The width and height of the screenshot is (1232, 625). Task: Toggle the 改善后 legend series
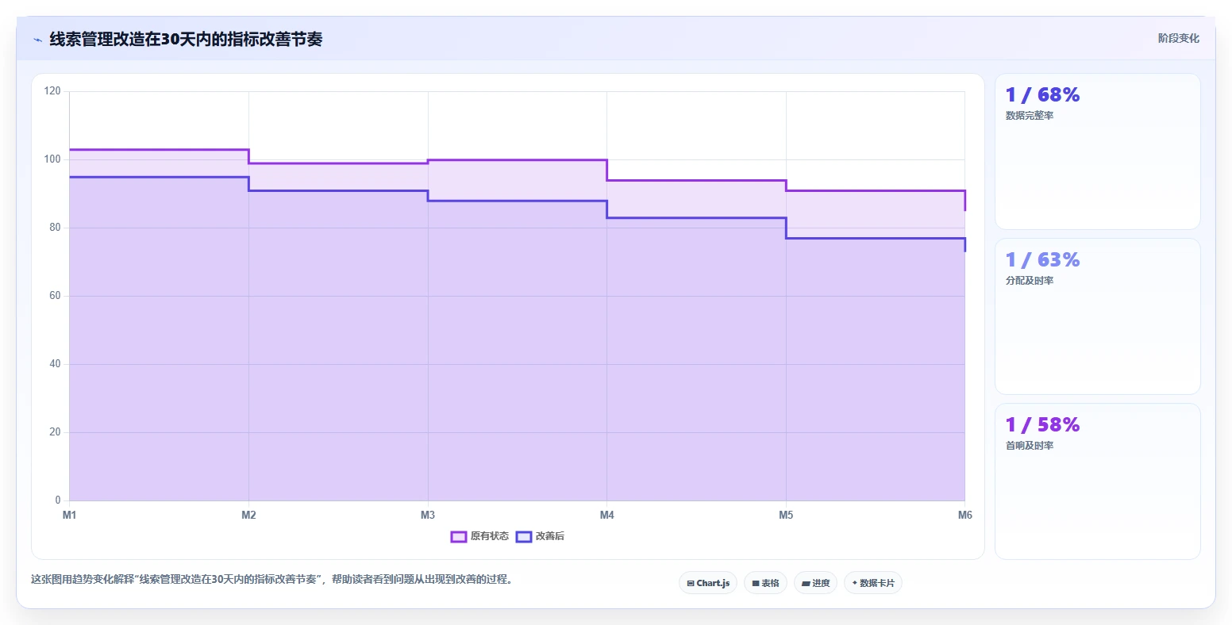click(540, 536)
